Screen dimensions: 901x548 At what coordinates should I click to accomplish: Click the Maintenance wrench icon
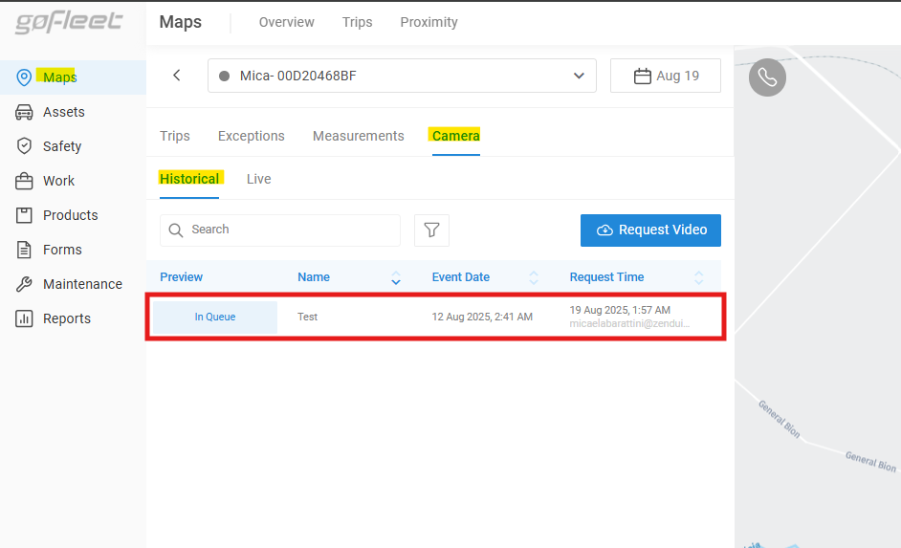[24, 284]
